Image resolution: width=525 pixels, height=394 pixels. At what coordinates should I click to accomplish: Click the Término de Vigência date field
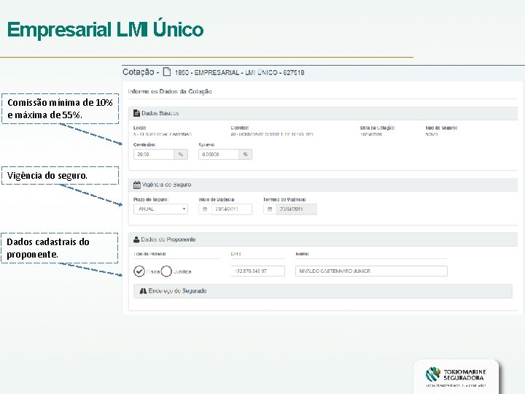tap(296, 209)
